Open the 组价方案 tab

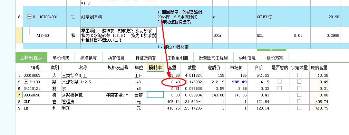(x=275, y=58)
